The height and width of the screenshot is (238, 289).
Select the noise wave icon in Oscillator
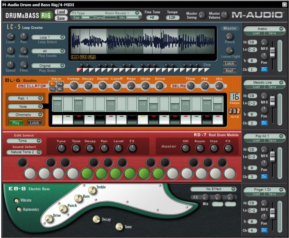pyautogui.click(x=60, y=89)
